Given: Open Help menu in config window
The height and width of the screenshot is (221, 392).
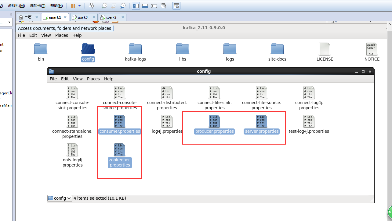Looking at the screenshot, I should click(109, 79).
